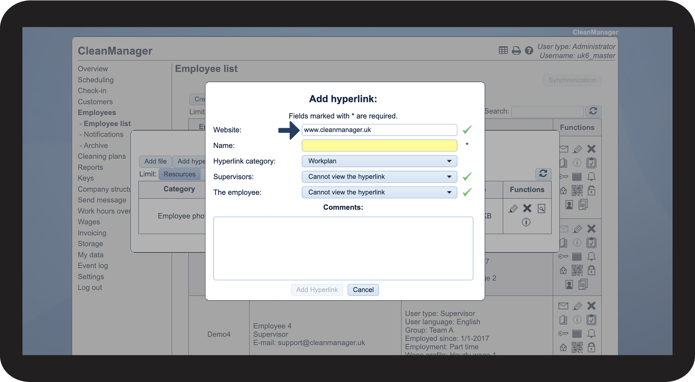695x382 pixels.
Task: Open 'The employee' permission dropdown
Action: pos(379,192)
